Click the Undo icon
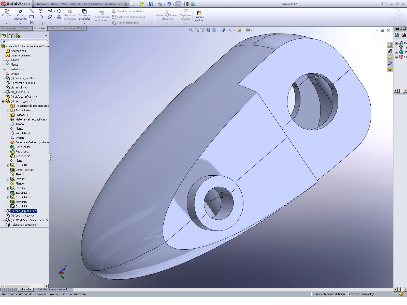This screenshot has height=305, width=407. coord(169,4)
